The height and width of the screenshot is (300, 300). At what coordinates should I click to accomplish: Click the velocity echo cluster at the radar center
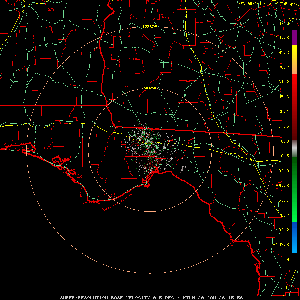coord(149,149)
